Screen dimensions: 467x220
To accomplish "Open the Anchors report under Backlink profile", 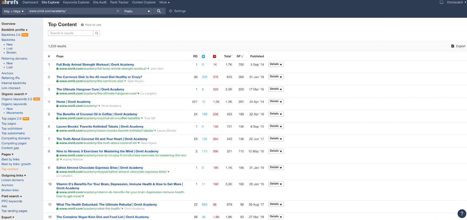I will pyautogui.click(x=7, y=73).
